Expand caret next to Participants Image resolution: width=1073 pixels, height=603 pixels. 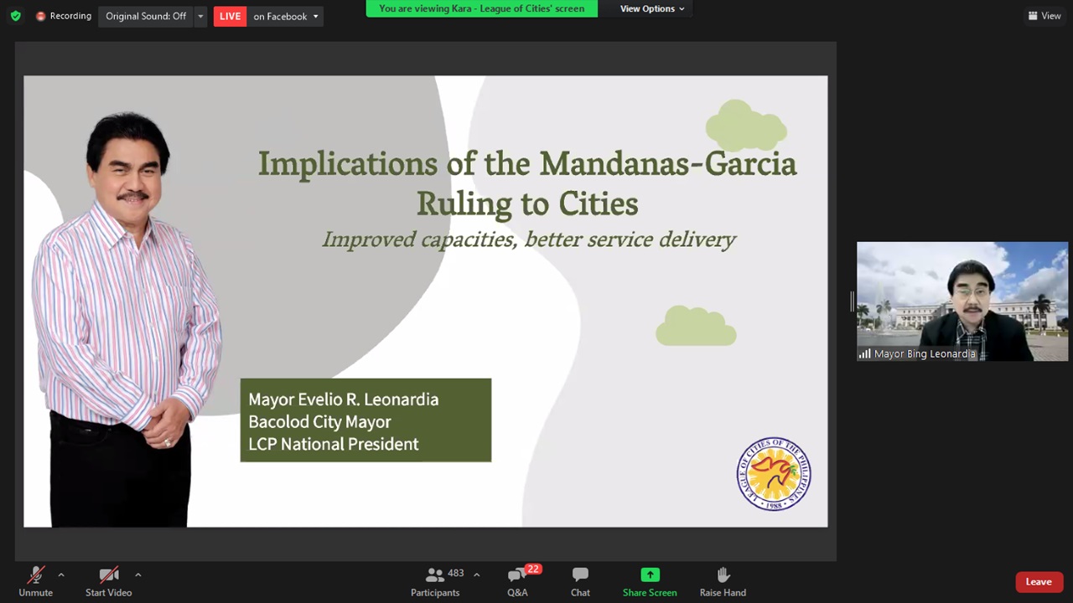pyautogui.click(x=476, y=575)
